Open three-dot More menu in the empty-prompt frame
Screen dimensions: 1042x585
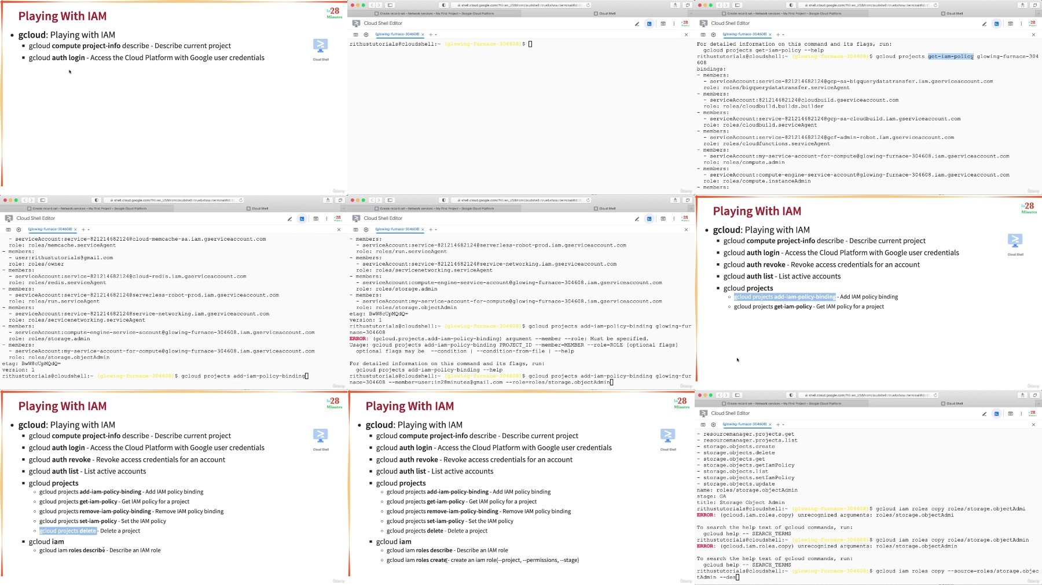point(674,24)
